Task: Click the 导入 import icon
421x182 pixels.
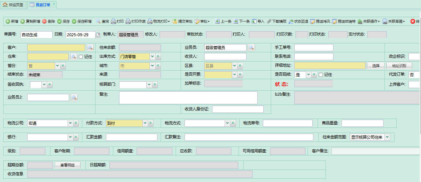Action: click(x=254, y=21)
